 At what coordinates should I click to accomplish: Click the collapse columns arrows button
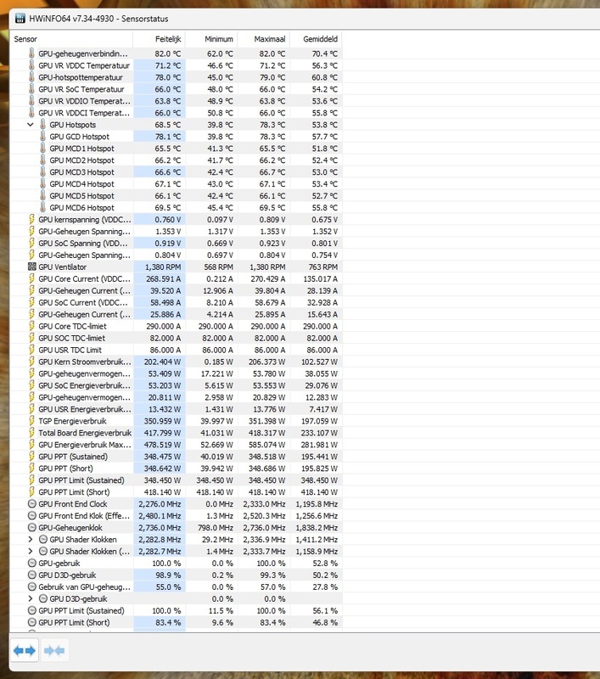[x=54, y=650]
